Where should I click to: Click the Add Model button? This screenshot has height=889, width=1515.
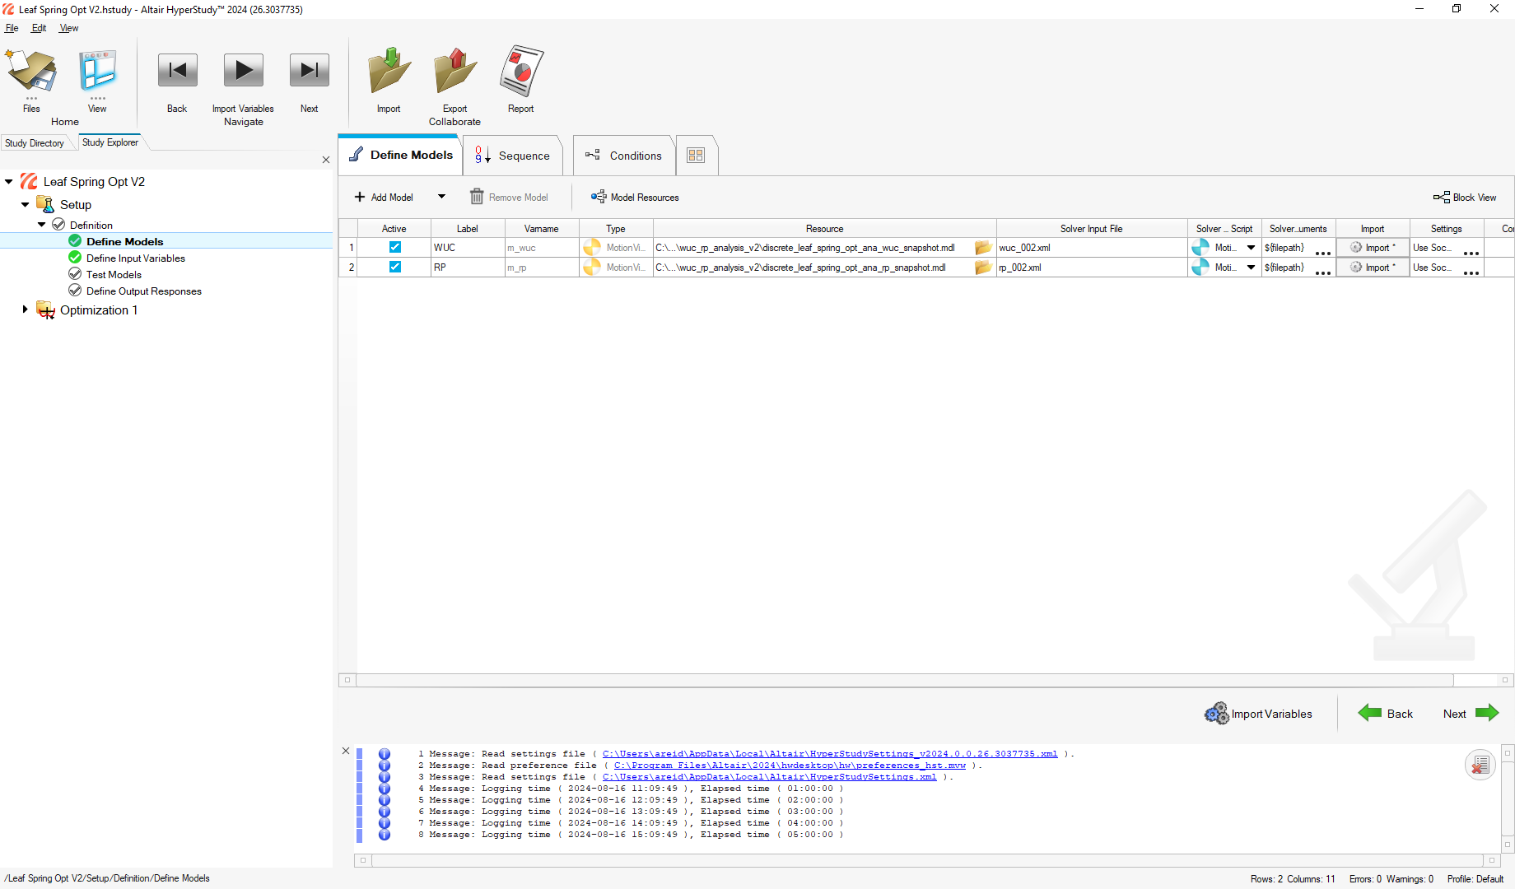point(384,197)
